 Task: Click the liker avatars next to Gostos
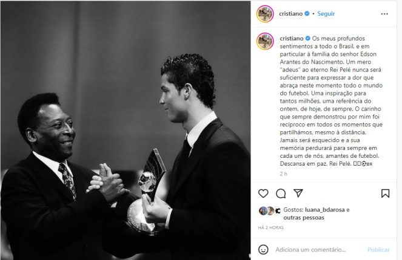[270, 211]
